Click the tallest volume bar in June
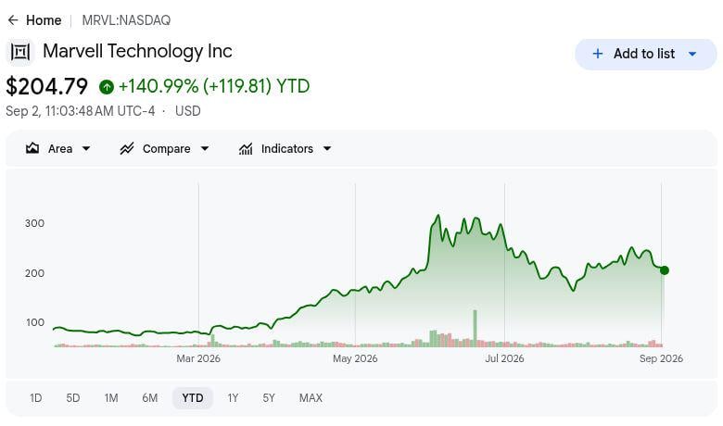The height and width of the screenshot is (426, 723). (475, 329)
